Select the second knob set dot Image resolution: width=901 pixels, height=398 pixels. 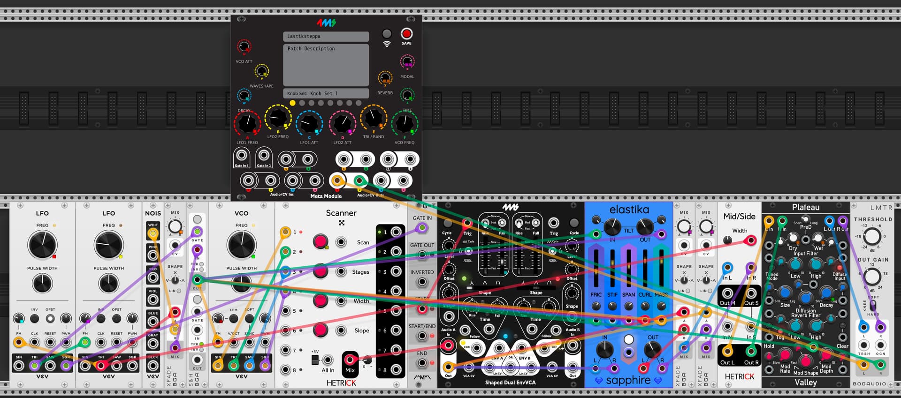click(x=302, y=103)
